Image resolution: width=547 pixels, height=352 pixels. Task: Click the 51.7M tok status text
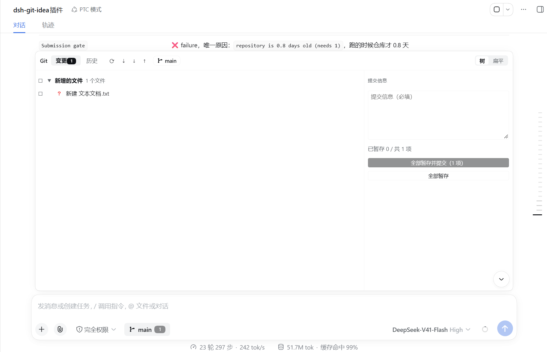tap(300, 347)
